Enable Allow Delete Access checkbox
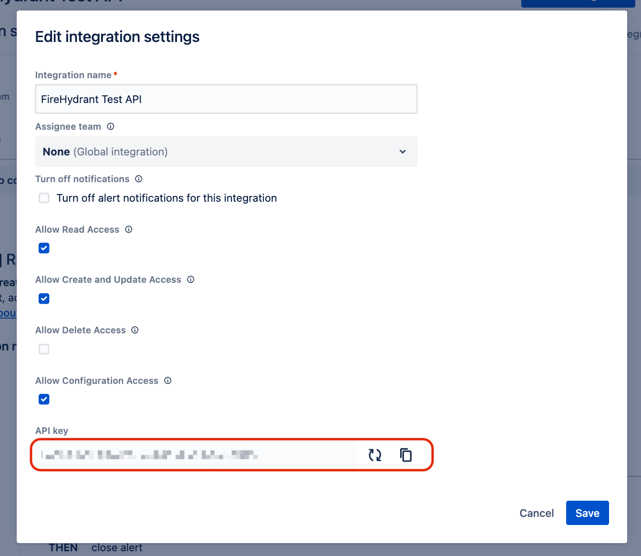Screen dimensions: 641x556 [44, 349]
